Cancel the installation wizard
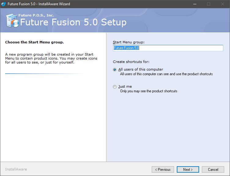The width and height of the screenshot is (230, 176). pyautogui.click(x=213, y=170)
